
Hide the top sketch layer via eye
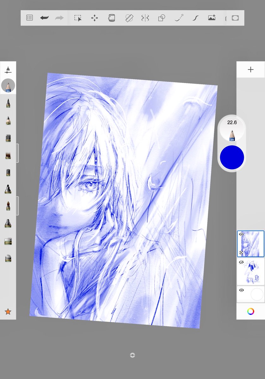[241, 235]
